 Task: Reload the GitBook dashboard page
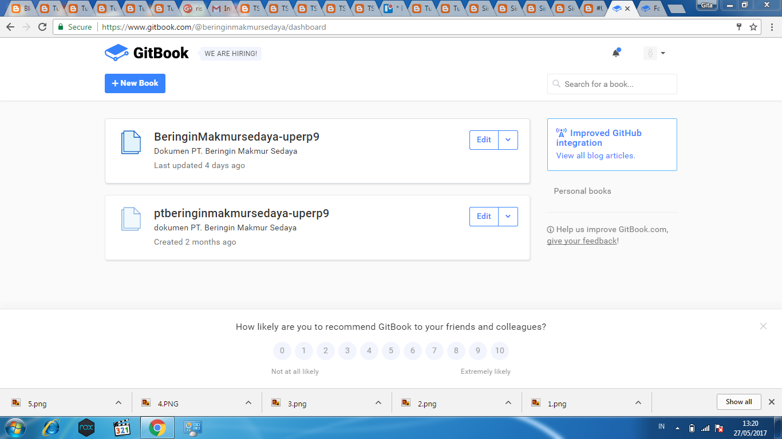point(42,27)
